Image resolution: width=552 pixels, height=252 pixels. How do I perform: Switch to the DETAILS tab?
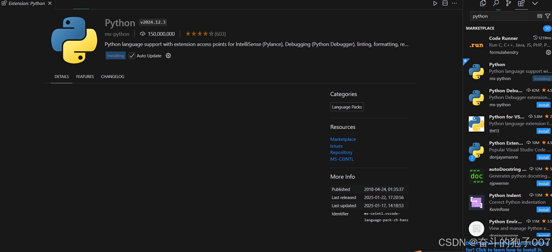(62, 77)
